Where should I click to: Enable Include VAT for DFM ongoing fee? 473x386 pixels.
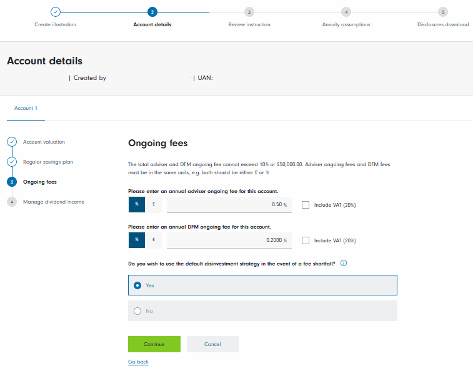click(306, 240)
